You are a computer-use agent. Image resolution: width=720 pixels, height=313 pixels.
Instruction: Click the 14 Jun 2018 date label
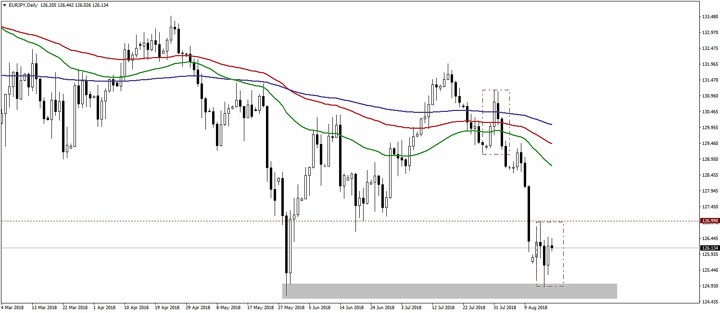click(x=351, y=307)
